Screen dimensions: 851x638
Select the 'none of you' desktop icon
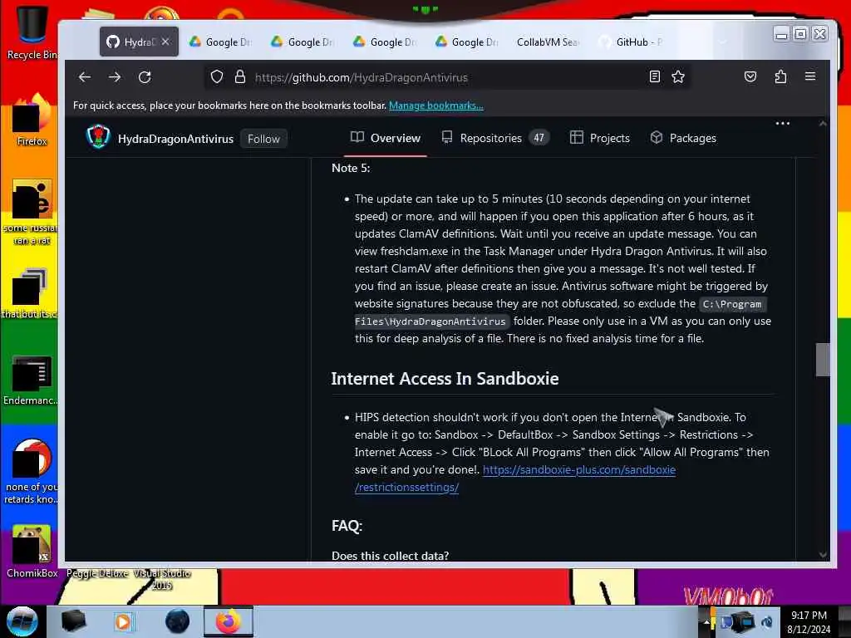(31, 471)
